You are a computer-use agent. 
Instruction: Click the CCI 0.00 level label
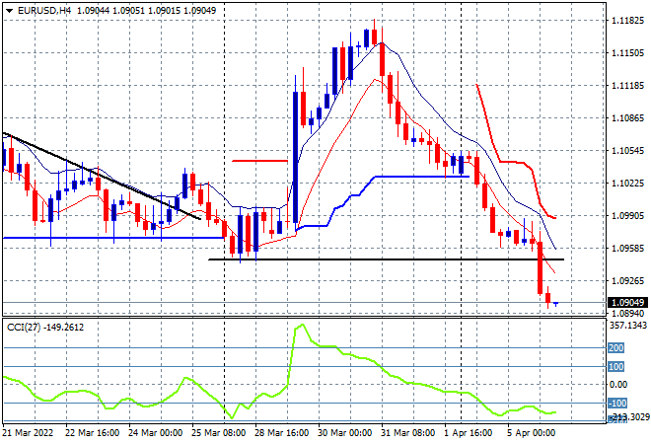click(618, 385)
